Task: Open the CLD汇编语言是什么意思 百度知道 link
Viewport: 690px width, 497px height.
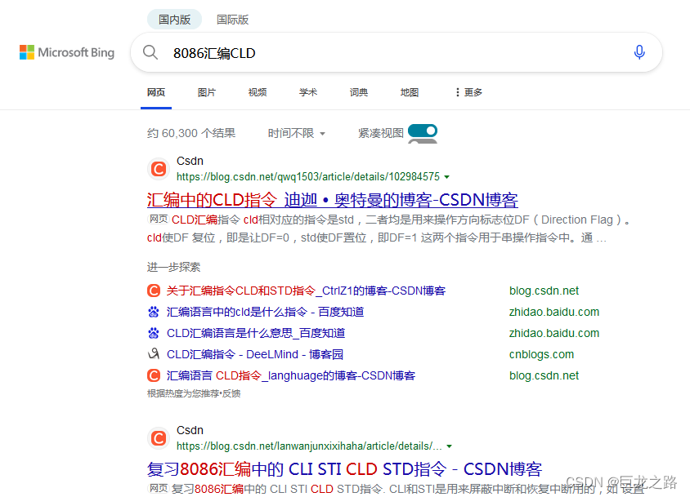Action: [256, 333]
